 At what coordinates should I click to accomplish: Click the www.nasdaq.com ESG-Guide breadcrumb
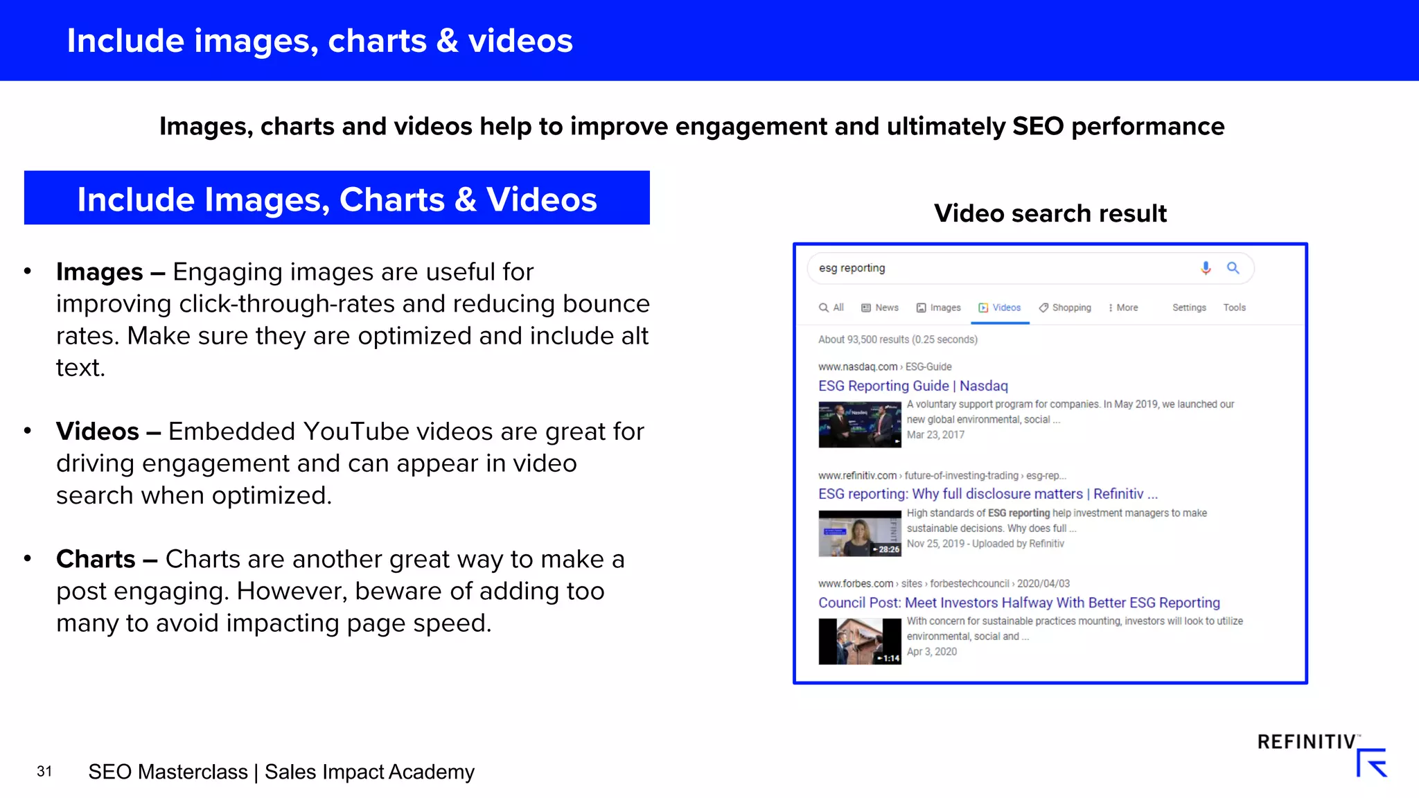click(885, 366)
